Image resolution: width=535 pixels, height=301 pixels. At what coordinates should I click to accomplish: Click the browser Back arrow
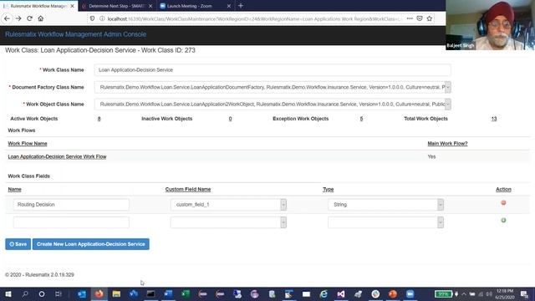(8, 18)
